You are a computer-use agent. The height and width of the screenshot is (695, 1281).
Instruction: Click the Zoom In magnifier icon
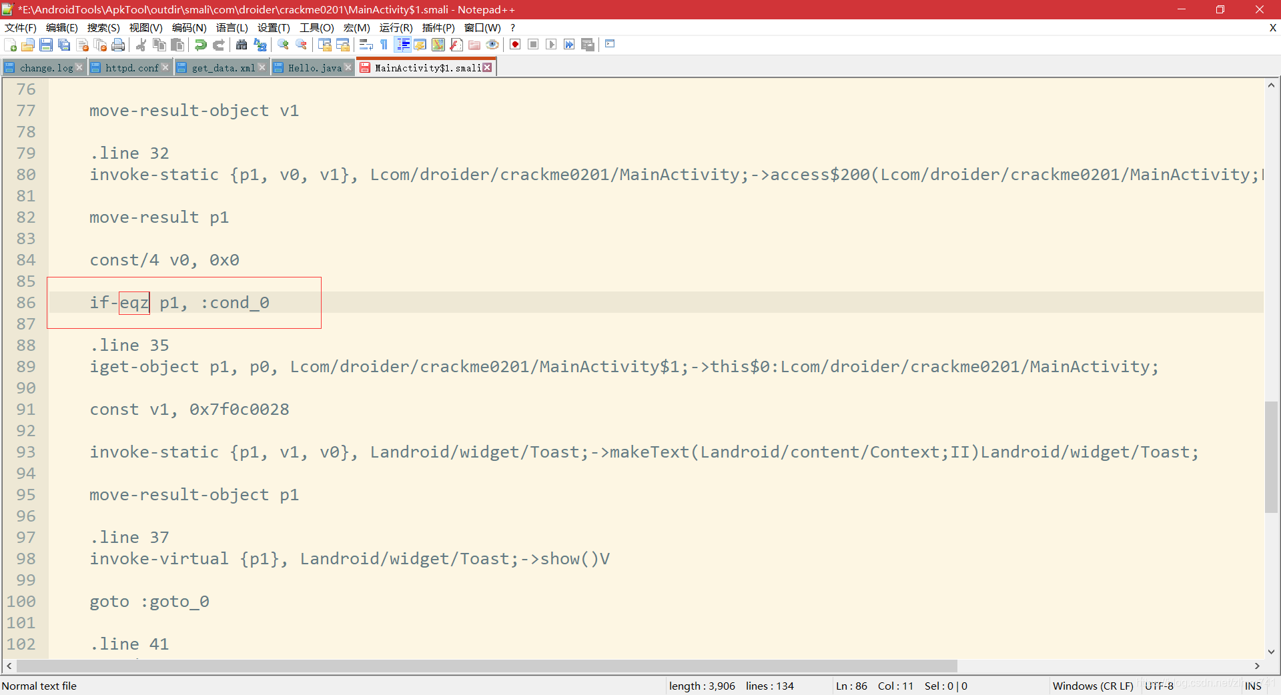[x=284, y=45]
